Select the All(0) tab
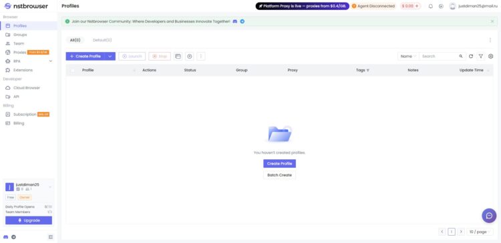 [x=75, y=40]
